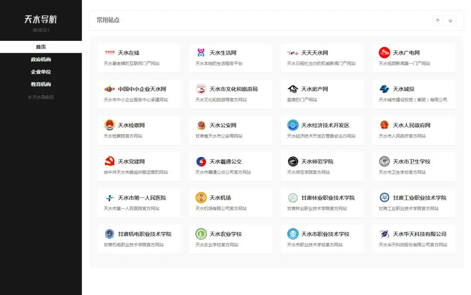
Task: Open 企业单位 in the sidebar menu
Action: coord(41,72)
